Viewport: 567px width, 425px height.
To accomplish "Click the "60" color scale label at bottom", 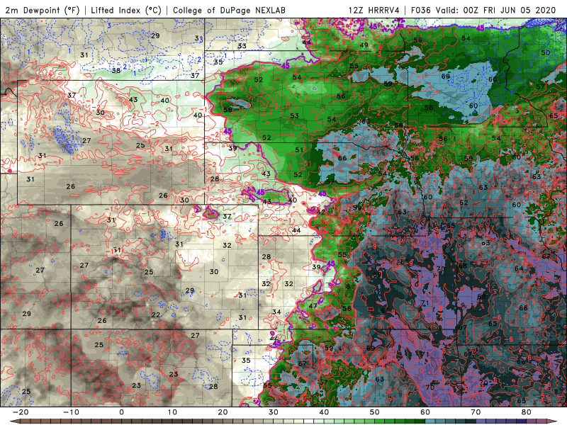I will pyautogui.click(x=425, y=412).
